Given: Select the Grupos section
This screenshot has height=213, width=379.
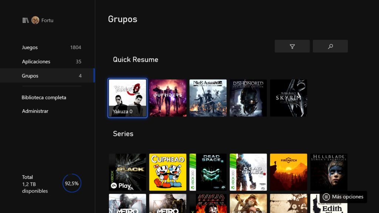Looking at the screenshot, I should [47, 75].
